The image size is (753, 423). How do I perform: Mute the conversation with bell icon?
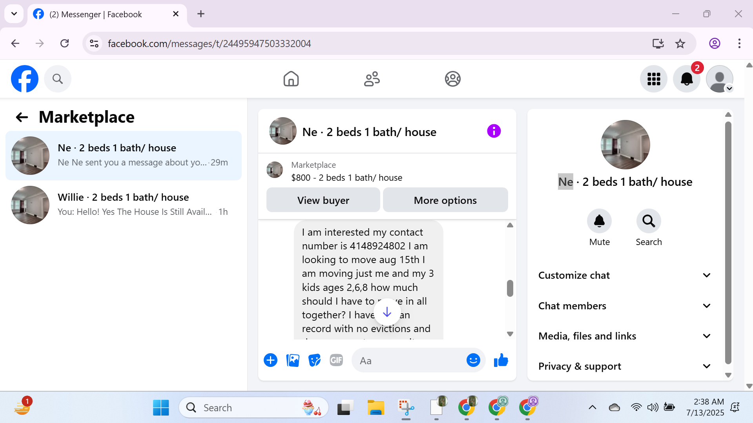pos(599,221)
